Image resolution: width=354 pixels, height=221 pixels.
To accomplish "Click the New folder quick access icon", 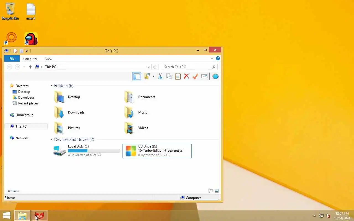I will 21,51.
